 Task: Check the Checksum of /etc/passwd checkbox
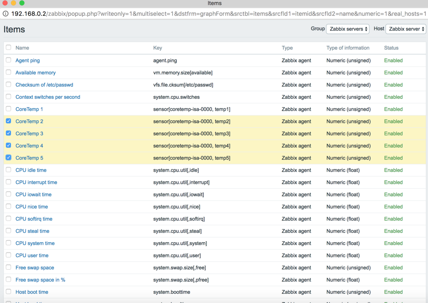tap(8, 84)
